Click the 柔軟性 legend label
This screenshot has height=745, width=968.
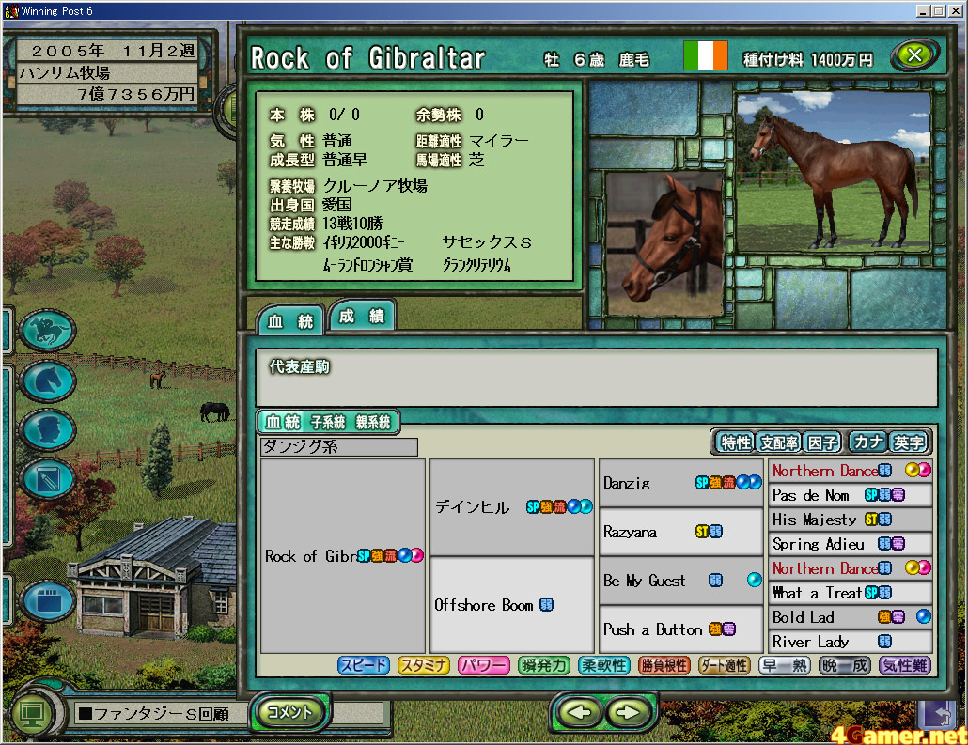click(x=603, y=665)
